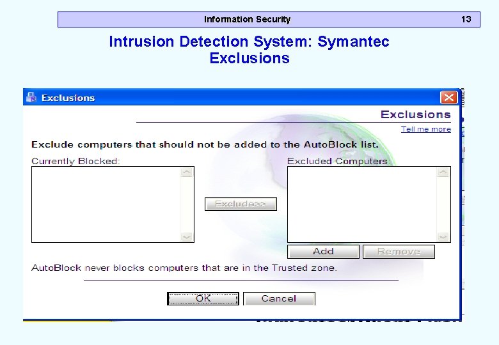Click the 'Intrusion Detection System: Symantec Exclusions' title

coord(249,50)
